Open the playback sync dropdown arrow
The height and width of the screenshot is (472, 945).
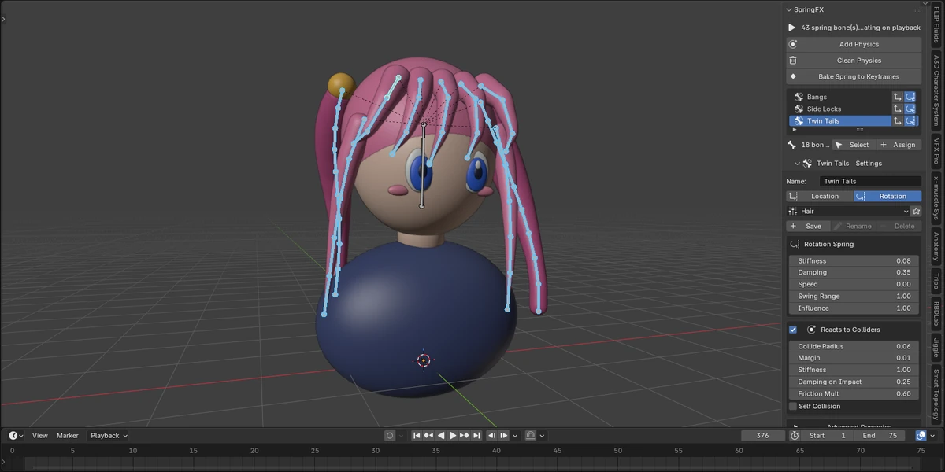pos(542,435)
